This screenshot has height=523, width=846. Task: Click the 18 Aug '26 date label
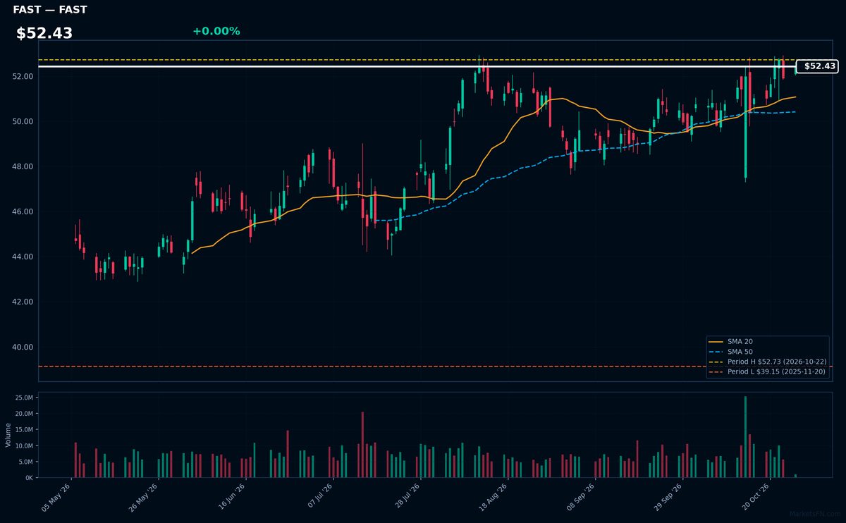[493, 498]
